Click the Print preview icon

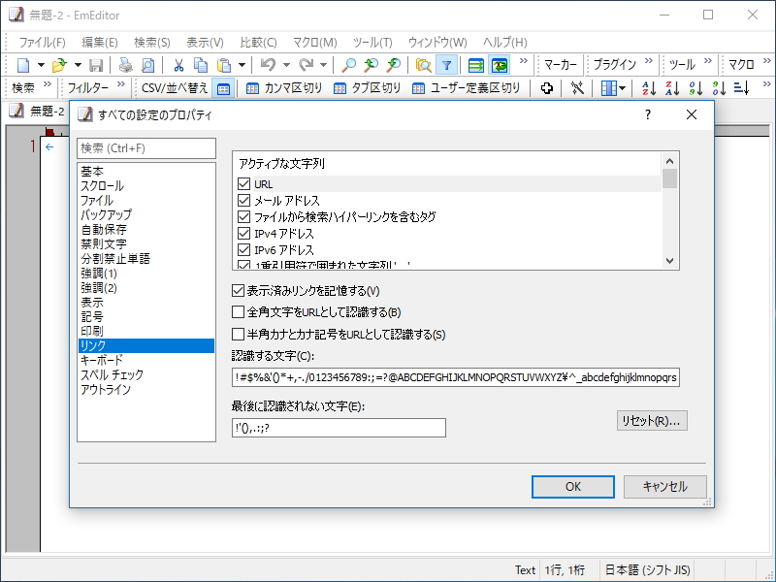pyautogui.click(x=148, y=65)
